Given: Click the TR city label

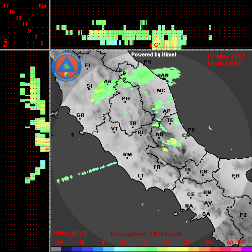Looking at the screenshot, I should [x=133, y=123].
